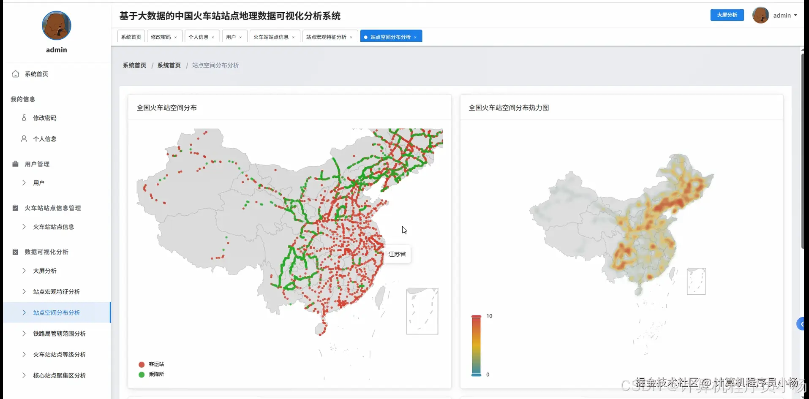
Task: Click the briefcase icon beside 用户管理
Action: click(15, 164)
